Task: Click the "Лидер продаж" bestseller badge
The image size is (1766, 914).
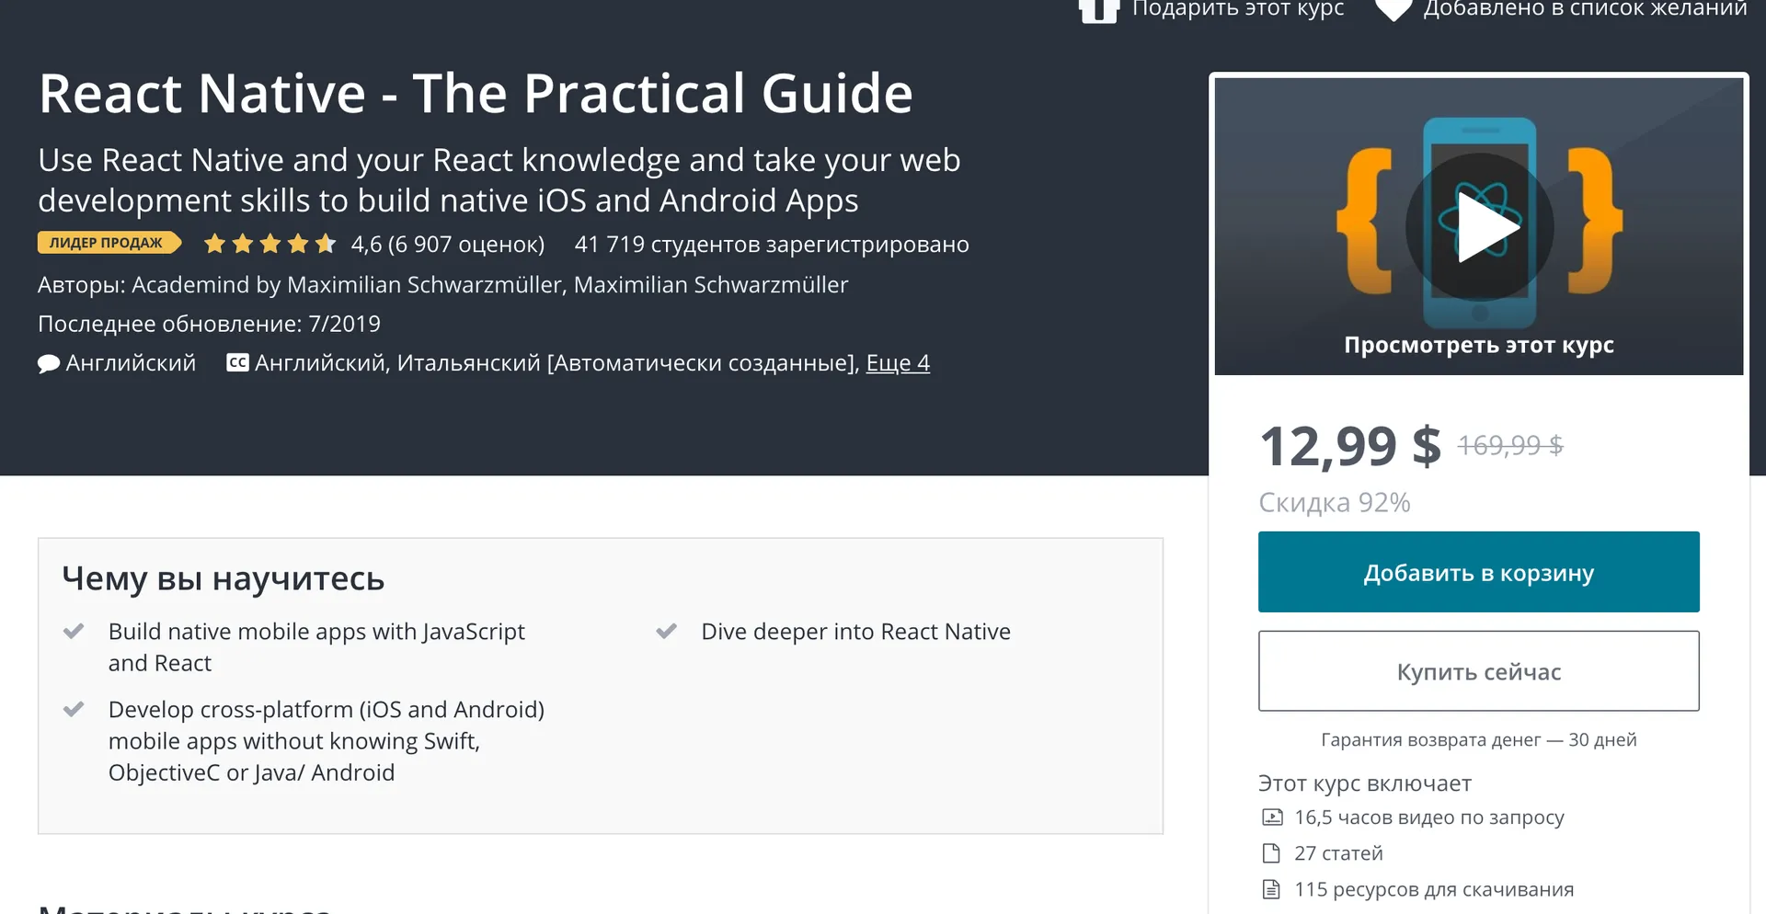Action: click(108, 243)
